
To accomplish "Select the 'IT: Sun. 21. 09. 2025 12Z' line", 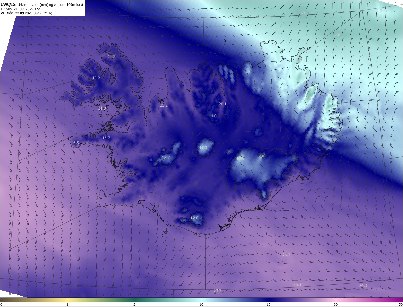I will (x=20, y=9).
